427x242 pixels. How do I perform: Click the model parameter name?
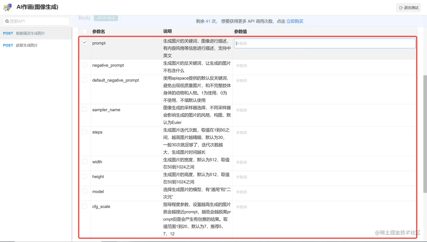pos(98,192)
